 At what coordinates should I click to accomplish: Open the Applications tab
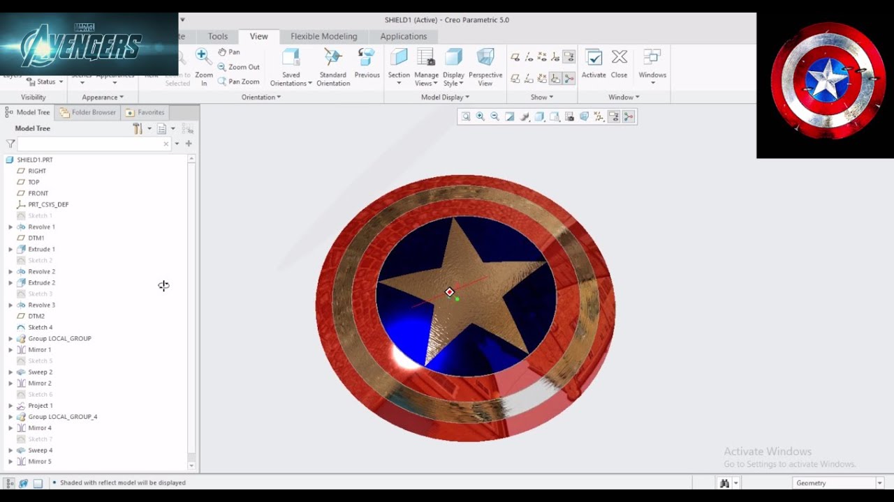point(403,36)
